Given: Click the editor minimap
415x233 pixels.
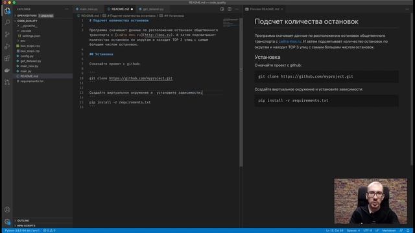Looking at the screenshot, I should tap(231, 23).
